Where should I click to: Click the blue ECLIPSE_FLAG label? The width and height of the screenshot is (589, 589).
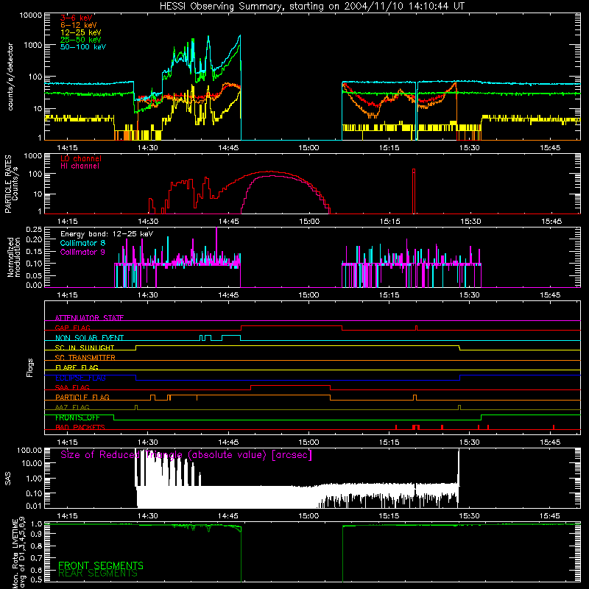pos(80,378)
